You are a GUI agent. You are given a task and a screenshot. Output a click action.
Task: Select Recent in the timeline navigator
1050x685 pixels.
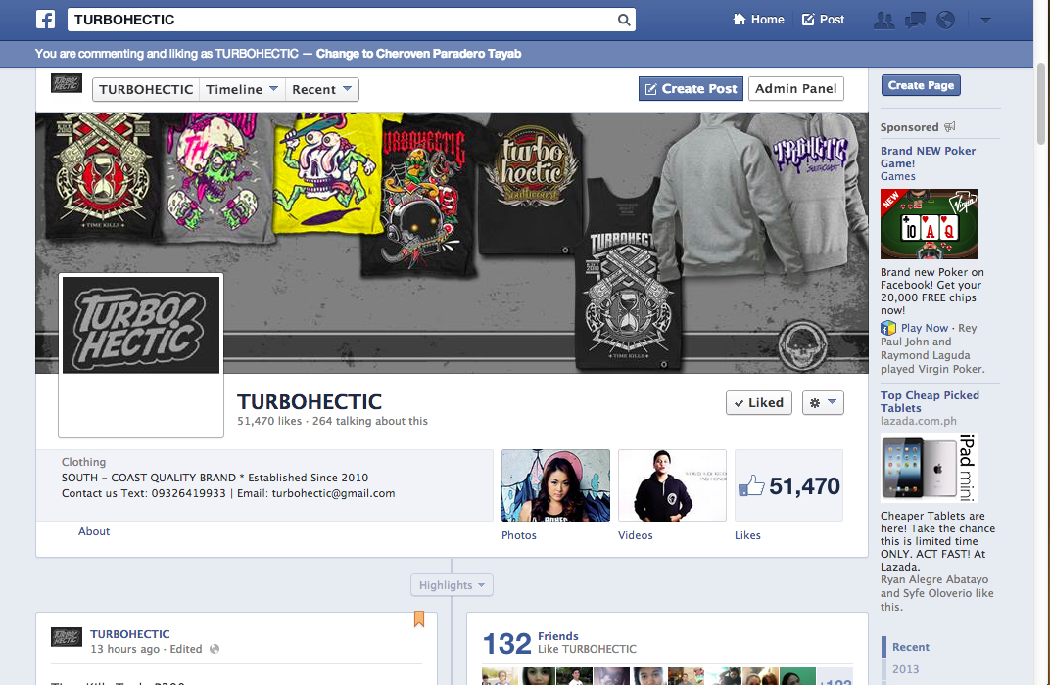pos(911,648)
